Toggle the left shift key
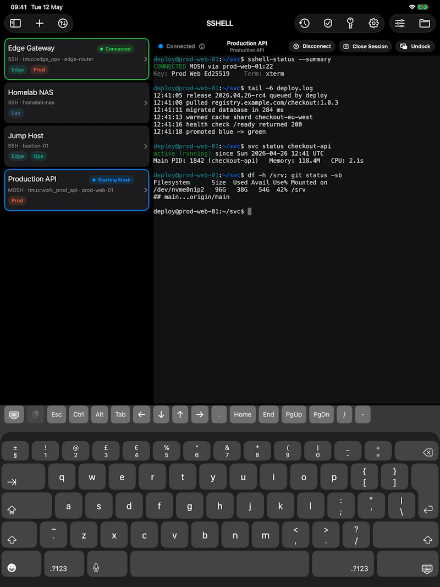 [x=19, y=535]
